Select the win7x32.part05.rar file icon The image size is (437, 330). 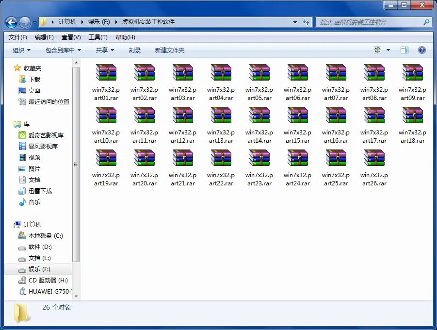pyautogui.click(x=259, y=72)
